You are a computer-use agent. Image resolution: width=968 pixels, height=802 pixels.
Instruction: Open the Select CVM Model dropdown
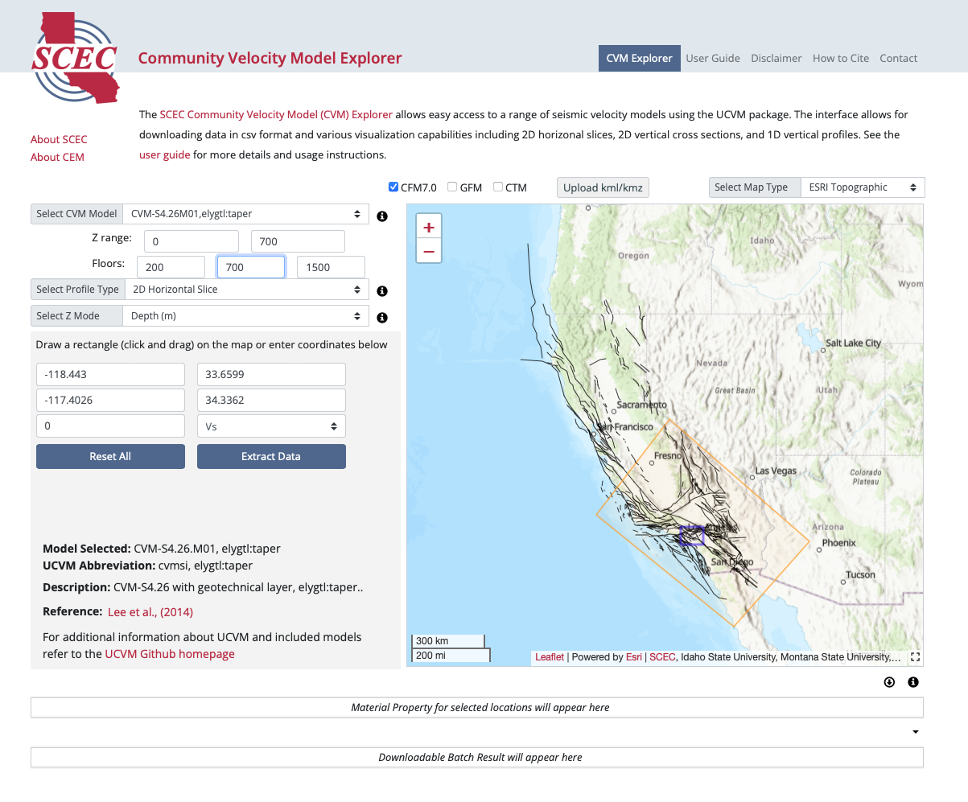coord(245,214)
